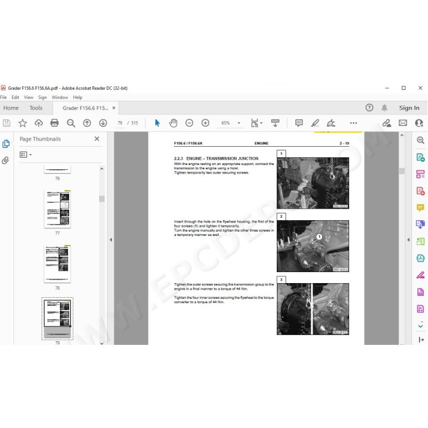Open notifications bell
The height and width of the screenshot is (428, 428).
click(x=385, y=108)
